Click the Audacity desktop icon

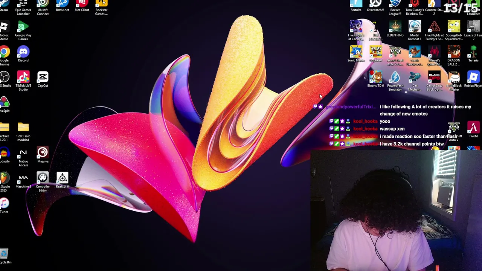[x=5, y=155]
